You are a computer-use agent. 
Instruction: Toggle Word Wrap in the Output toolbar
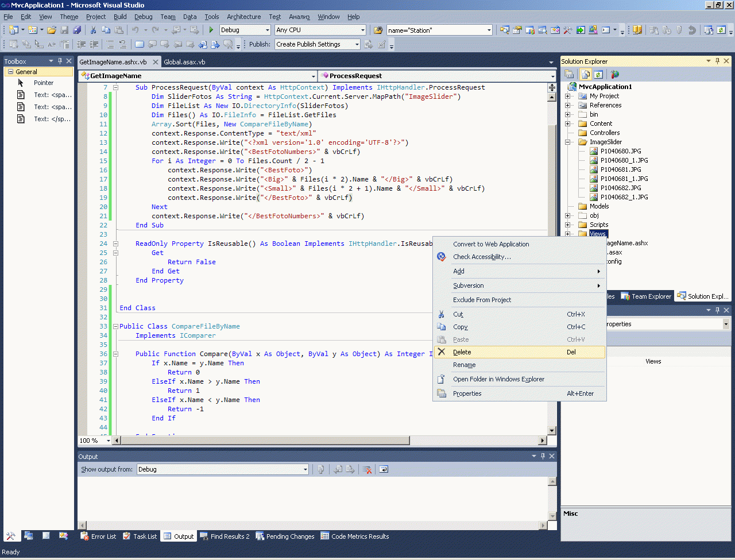384,469
